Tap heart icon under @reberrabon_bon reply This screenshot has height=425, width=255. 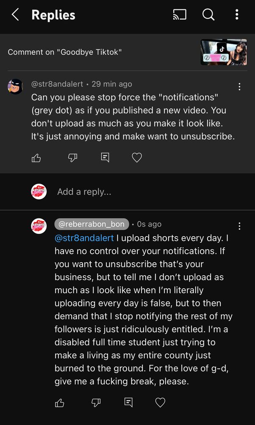tap(160, 402)
